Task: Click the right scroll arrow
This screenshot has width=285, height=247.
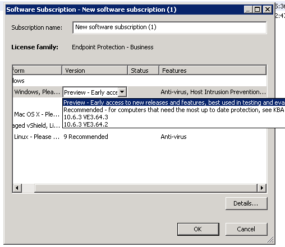Action: tap(262, 188)
